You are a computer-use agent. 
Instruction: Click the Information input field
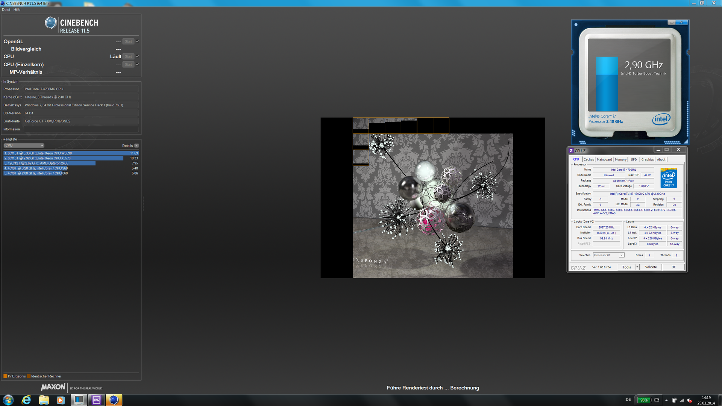point(81,129)
